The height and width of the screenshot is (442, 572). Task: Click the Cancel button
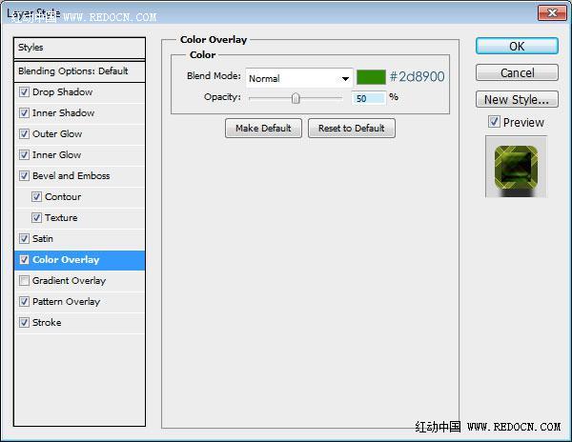pos(517,72)
